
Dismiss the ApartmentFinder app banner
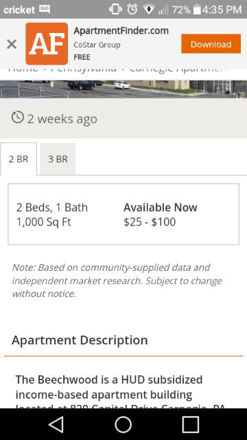(12, 44)
